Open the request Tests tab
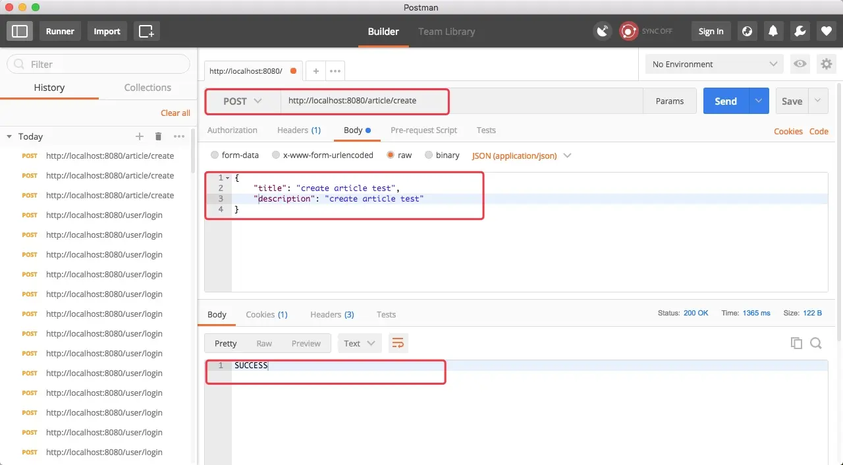Screen dimensions: 843x465 [486, 130]
